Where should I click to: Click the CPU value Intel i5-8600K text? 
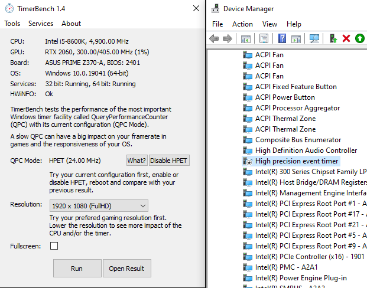(x=87, y=41)
